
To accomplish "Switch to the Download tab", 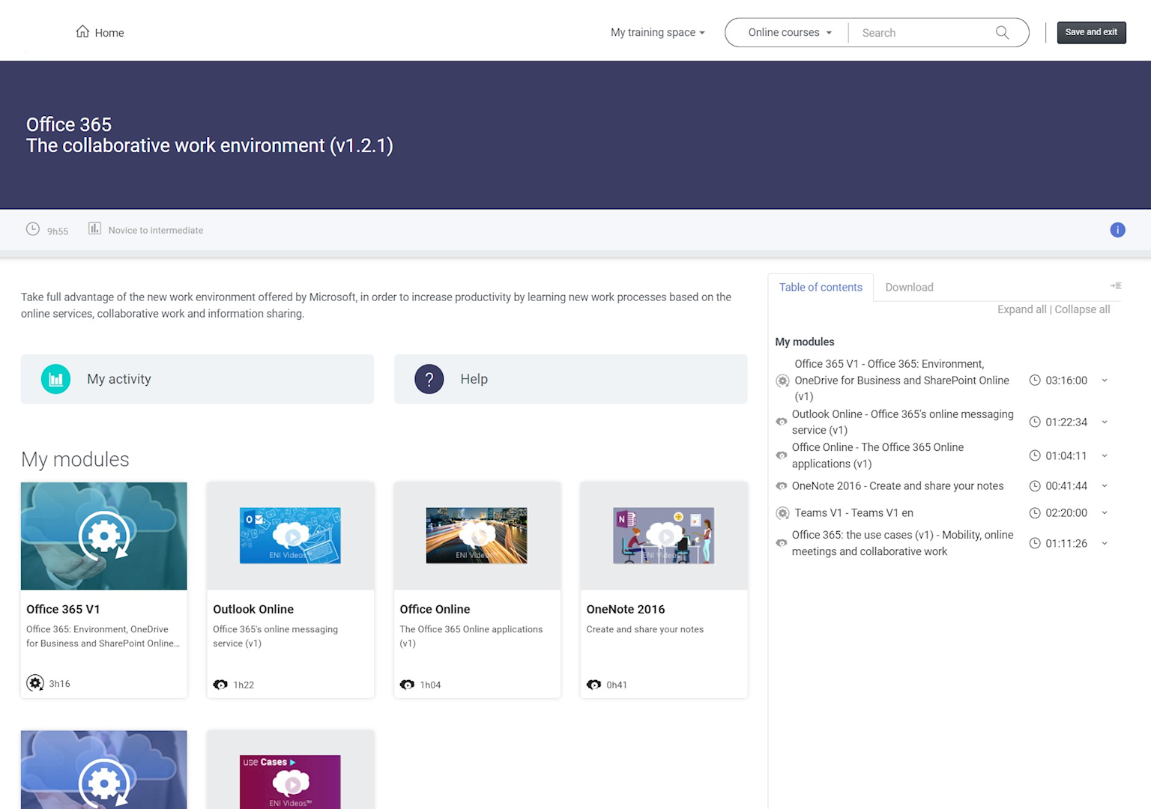I will 909,287.
